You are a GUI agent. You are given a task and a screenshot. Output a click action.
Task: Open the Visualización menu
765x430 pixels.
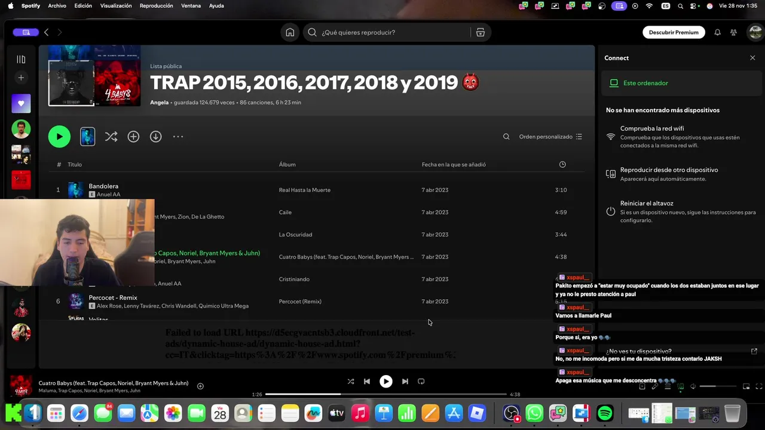(116, 6)
